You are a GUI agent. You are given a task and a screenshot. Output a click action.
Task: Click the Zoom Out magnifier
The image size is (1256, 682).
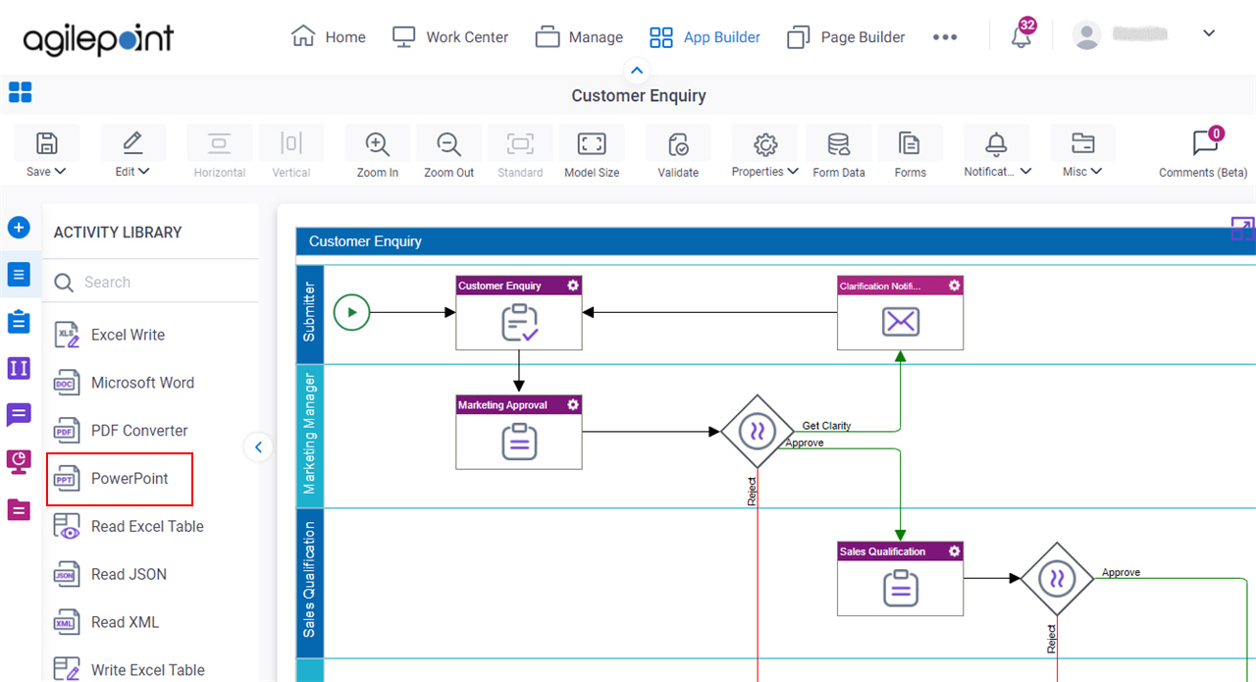[x=449, y=144]
